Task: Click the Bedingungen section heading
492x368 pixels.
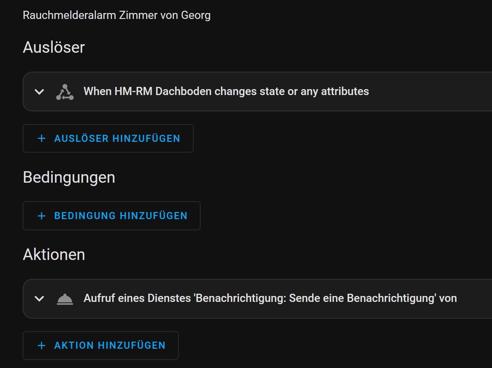Action: click(x=69, y=178)
